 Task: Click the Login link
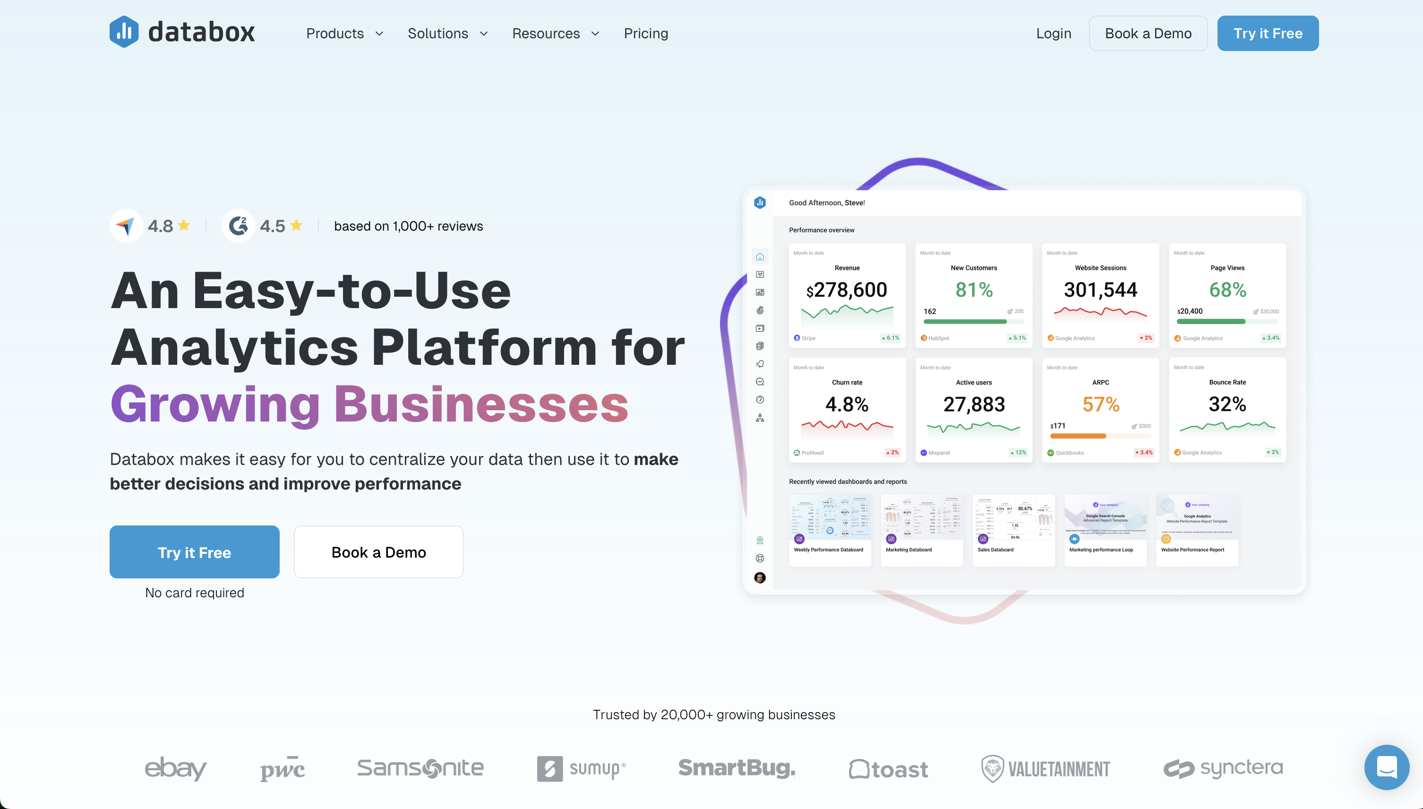[1053, 34]
